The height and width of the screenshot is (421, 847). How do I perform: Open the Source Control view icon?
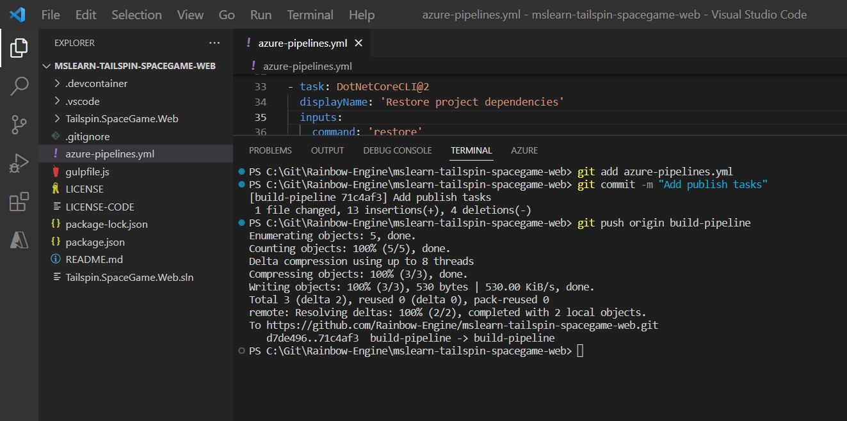pyautogui.click(x=19, y=125)
